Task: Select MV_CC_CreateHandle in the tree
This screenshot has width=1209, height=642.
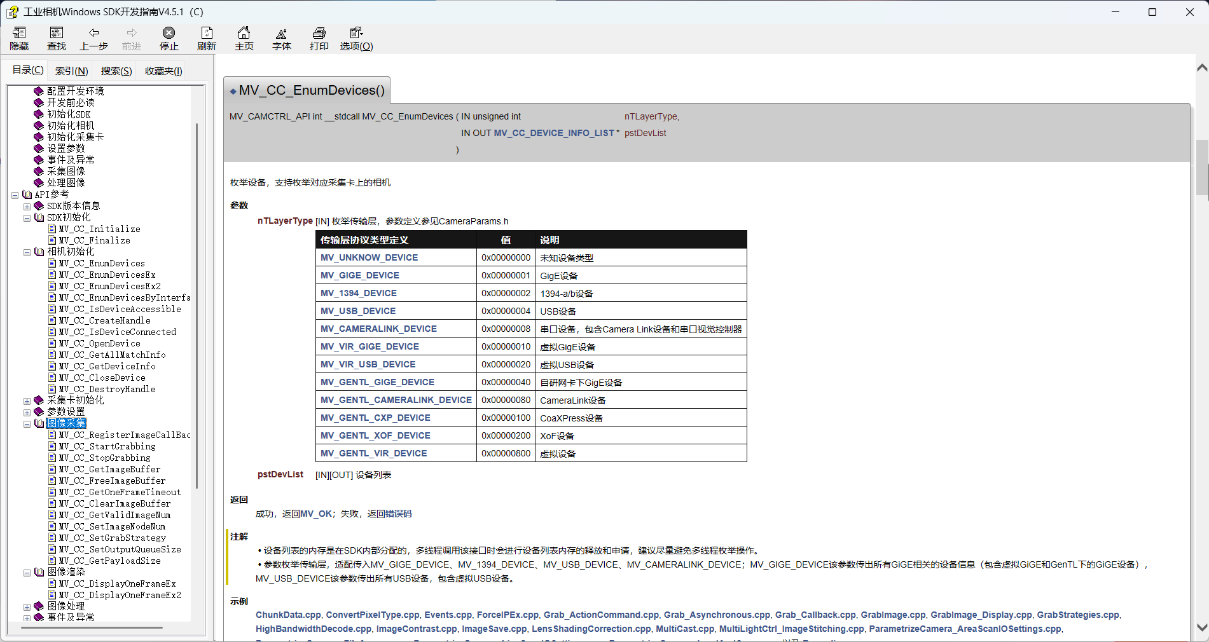Action: (x=104, y=320)
